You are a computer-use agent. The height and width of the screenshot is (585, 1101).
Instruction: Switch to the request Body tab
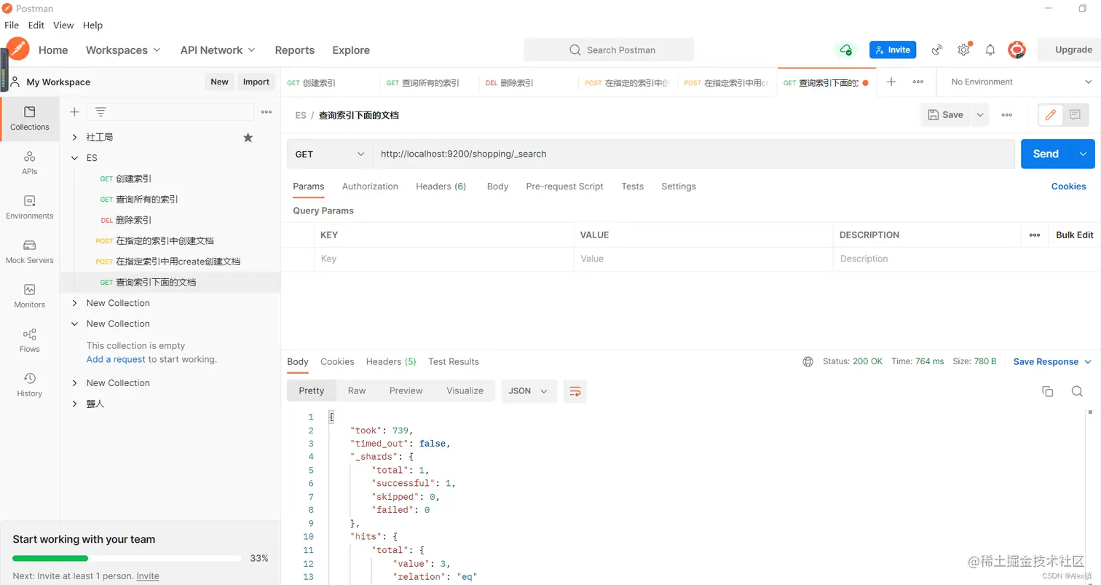pyautogui.click(x=497, y=186)
